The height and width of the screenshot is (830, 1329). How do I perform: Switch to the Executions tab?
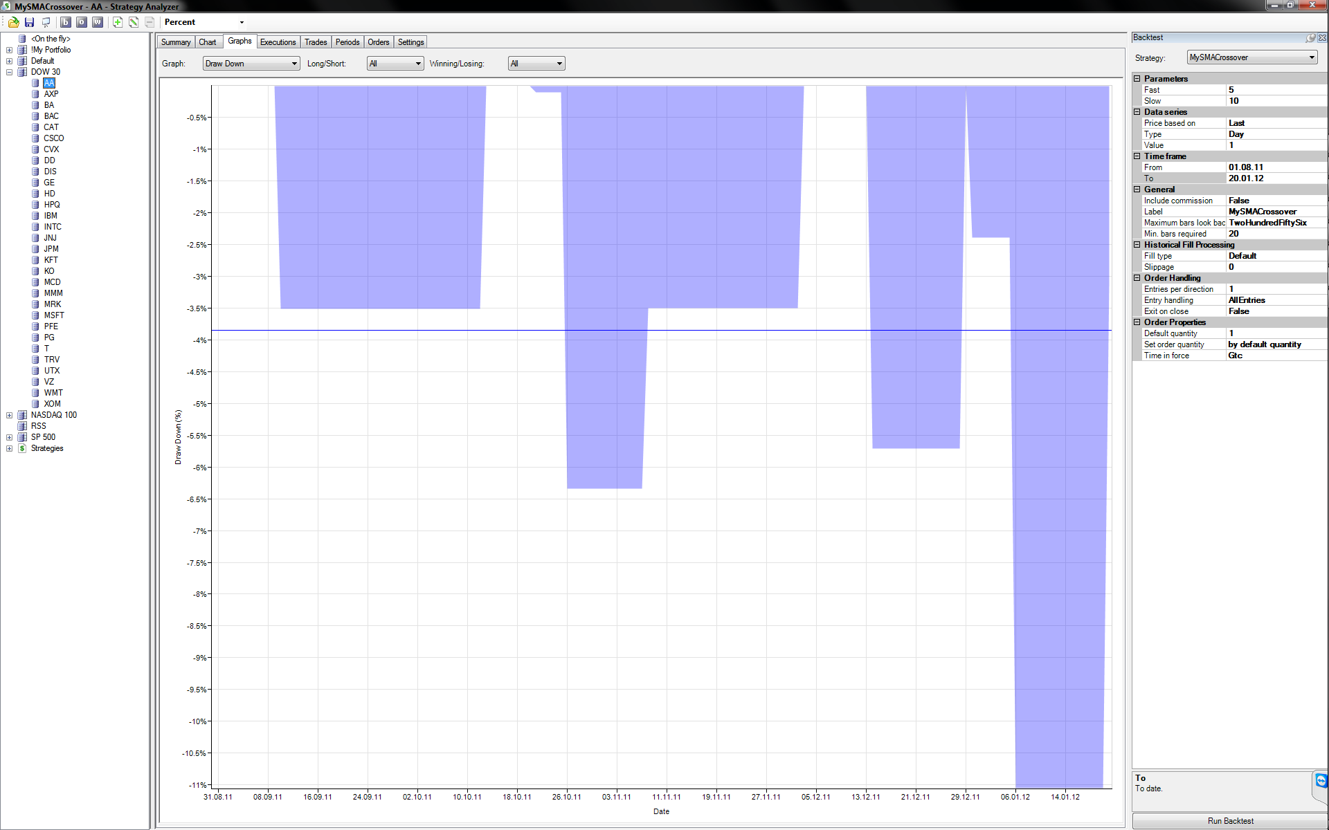[x=278, y=42]
